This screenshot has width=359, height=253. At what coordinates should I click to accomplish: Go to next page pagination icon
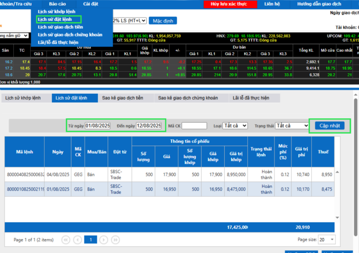coord(104,240)
